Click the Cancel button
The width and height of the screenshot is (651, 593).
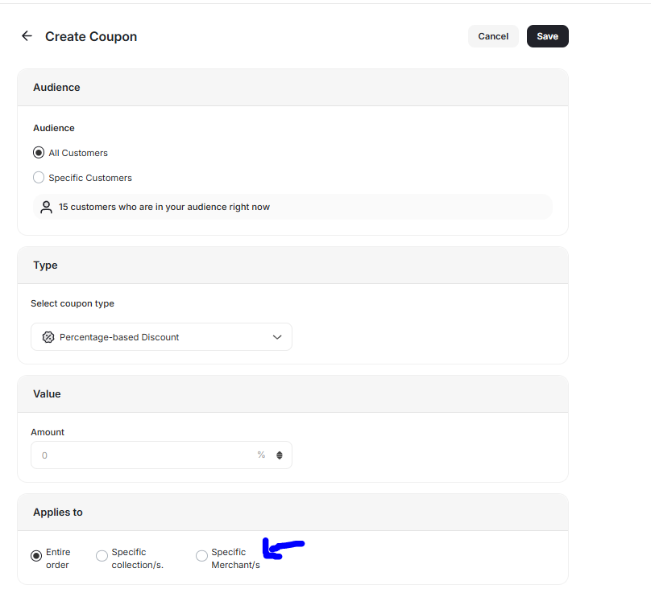(x=493, y=36)
